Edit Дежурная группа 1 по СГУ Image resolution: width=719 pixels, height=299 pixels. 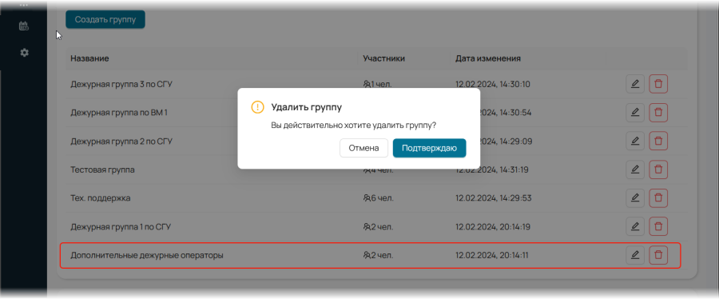(x=635, y=226)
